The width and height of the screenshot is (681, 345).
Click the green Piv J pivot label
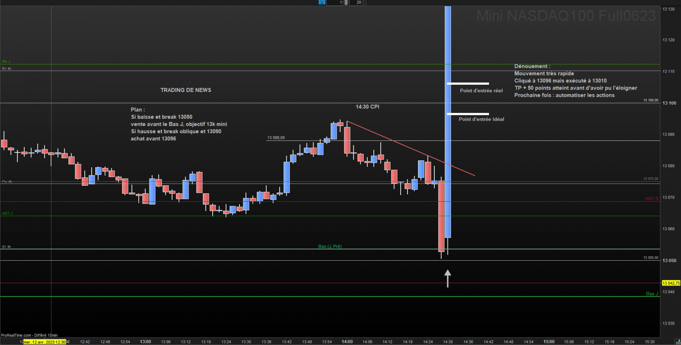click(6, 62)
